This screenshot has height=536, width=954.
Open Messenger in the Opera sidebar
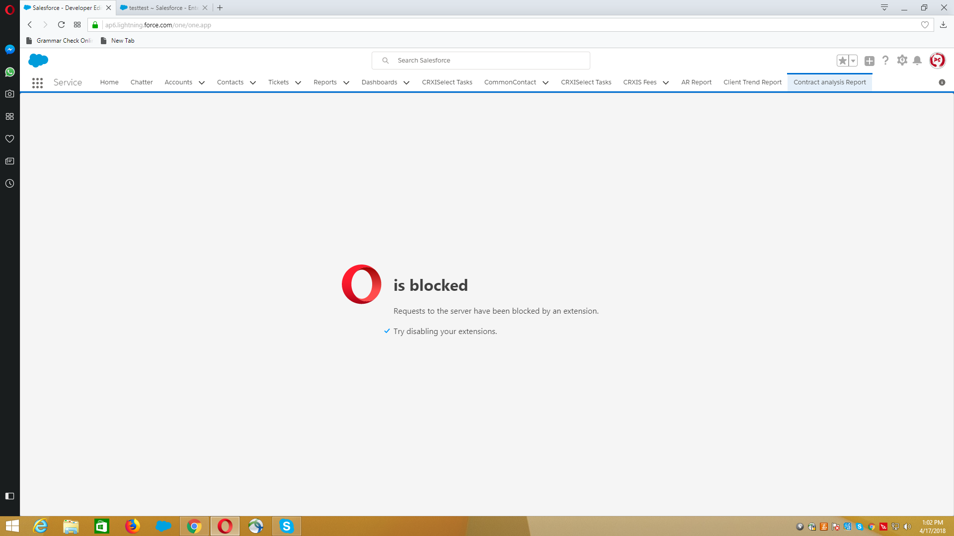9,50
